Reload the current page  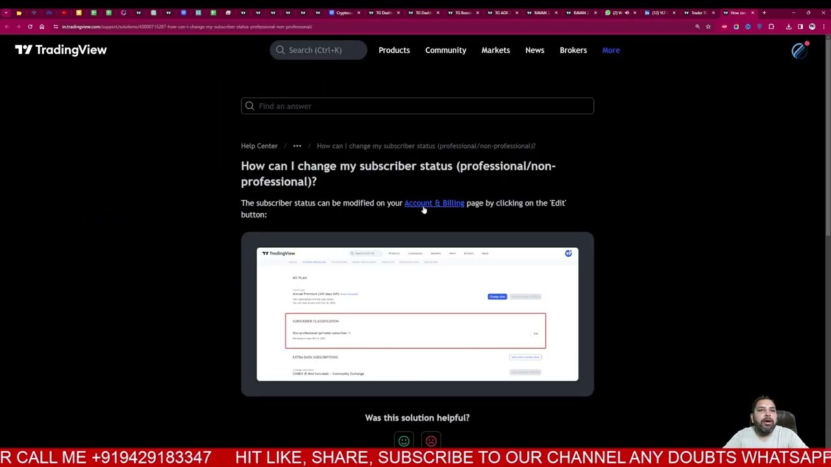[x=30, y=27]
